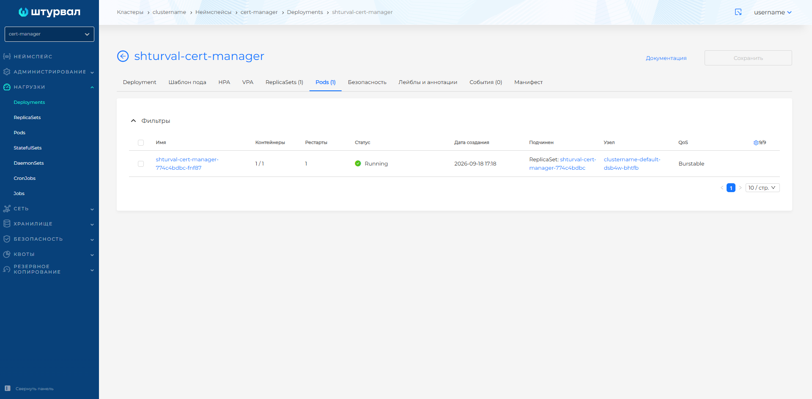The width and height of the screenshot is (812, 399).
Task: Click the Сохранить button
Action: [748, 58]
